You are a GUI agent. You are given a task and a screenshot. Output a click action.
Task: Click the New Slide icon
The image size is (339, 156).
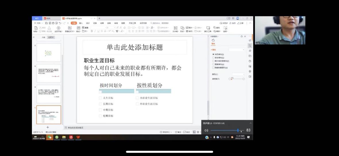click(70, 28)
